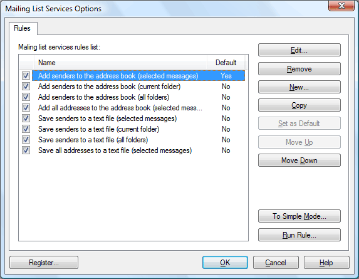The height and width of the screenshot is (279, 359).
Task: Move the selected rule down
Action: tap(299, 161)
